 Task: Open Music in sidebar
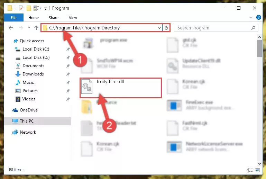click(x=28, y=82)
